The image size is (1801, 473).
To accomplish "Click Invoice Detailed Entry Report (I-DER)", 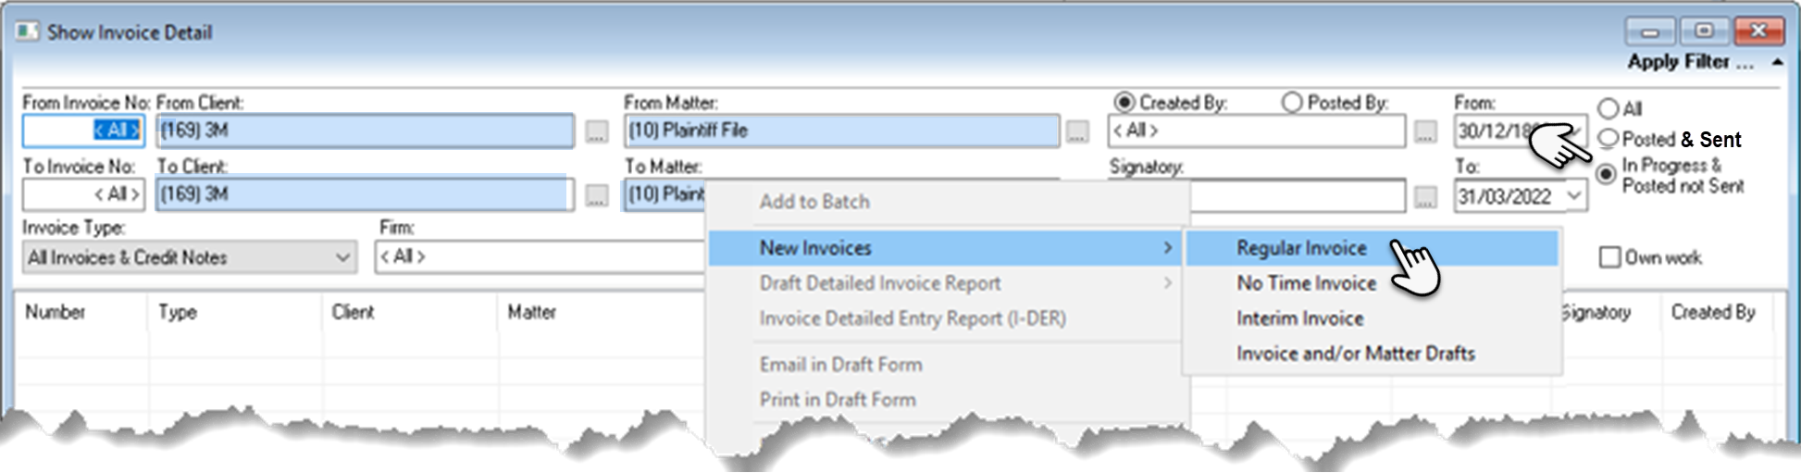I will [x=947, y=318].
